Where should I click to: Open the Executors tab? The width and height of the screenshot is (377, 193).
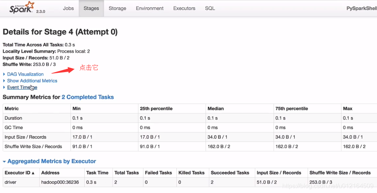tap(184, 8)
